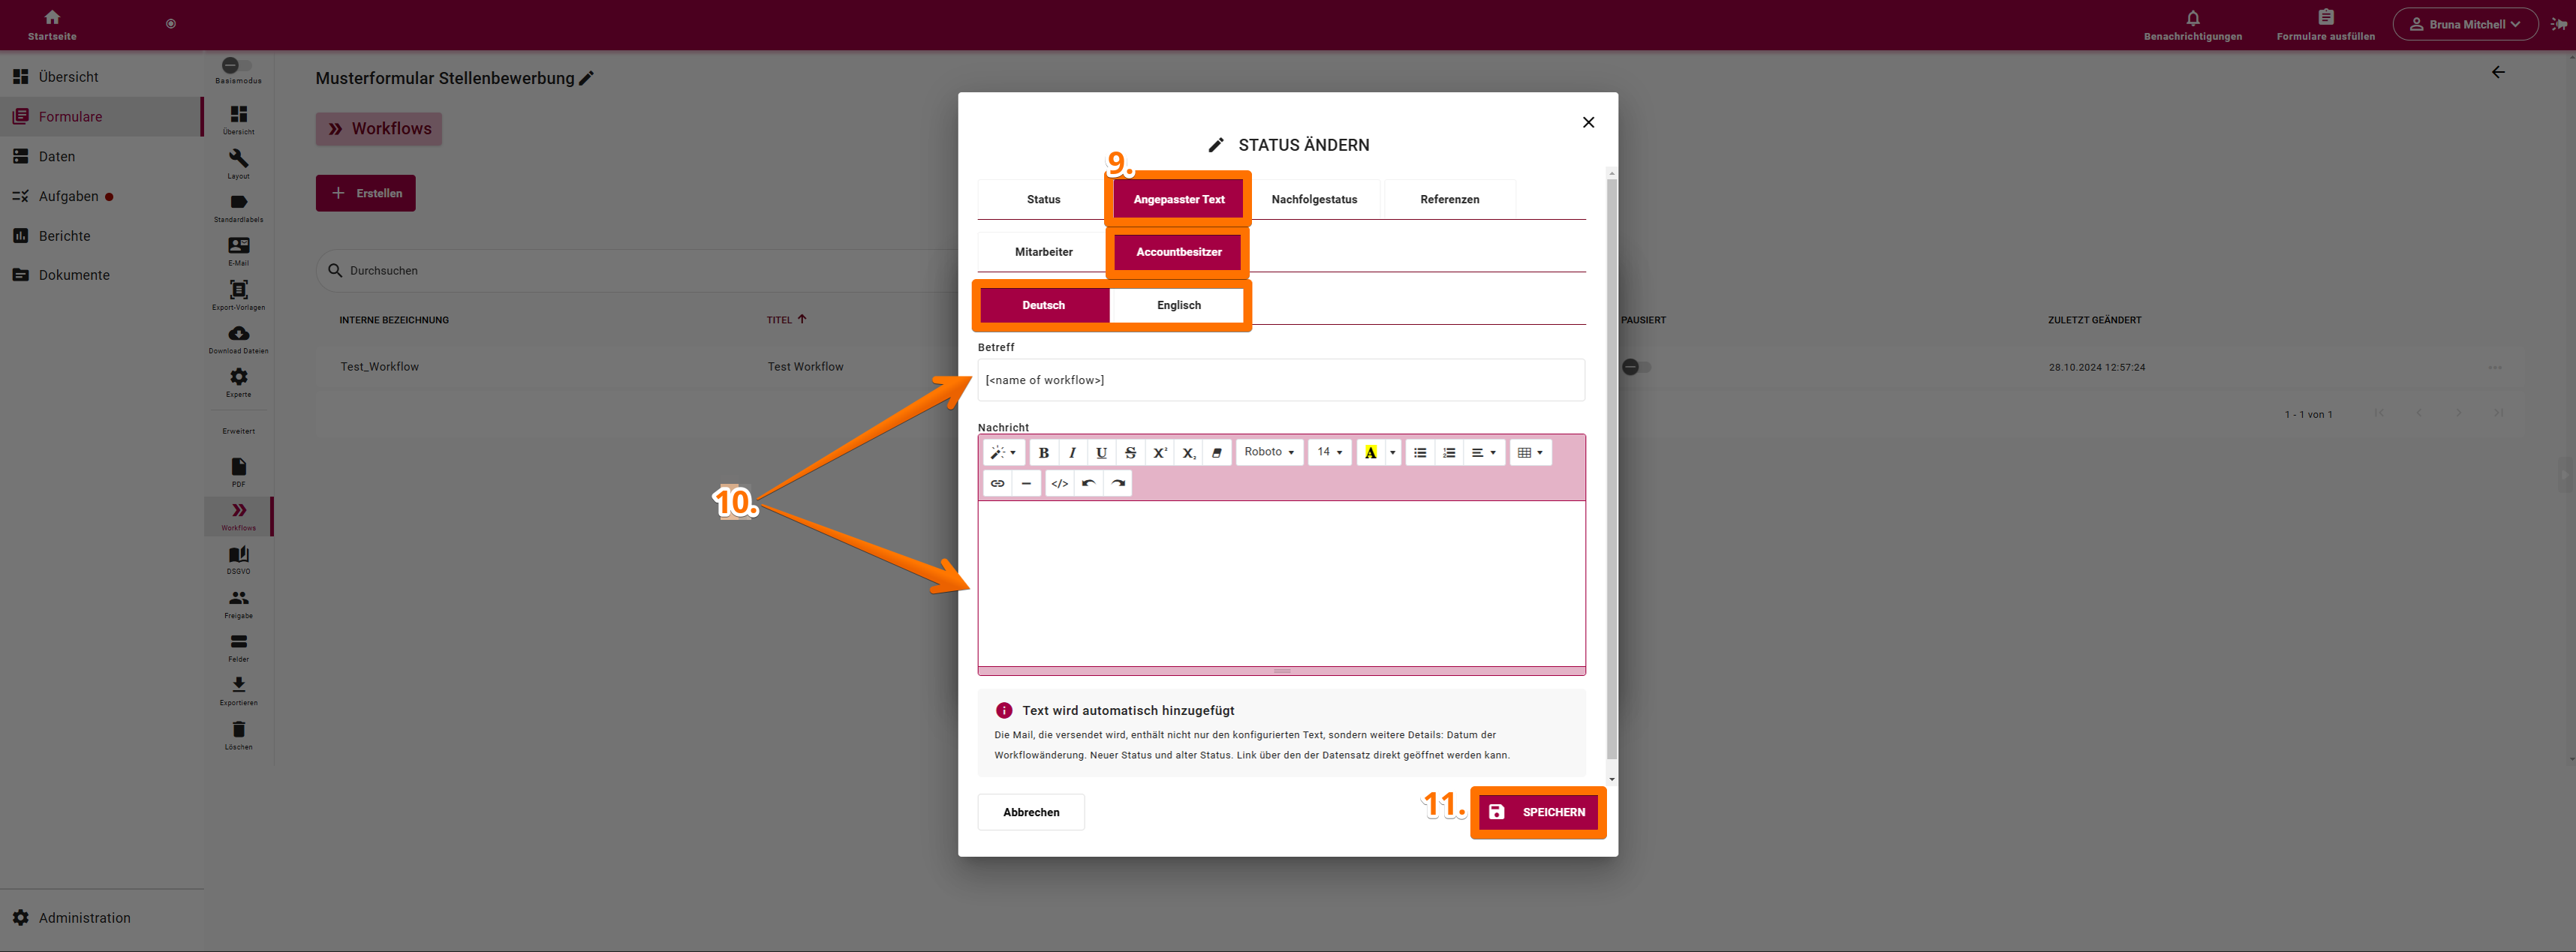Go to Startseite
The image size is (2576, 952).
tap(52, 25)
